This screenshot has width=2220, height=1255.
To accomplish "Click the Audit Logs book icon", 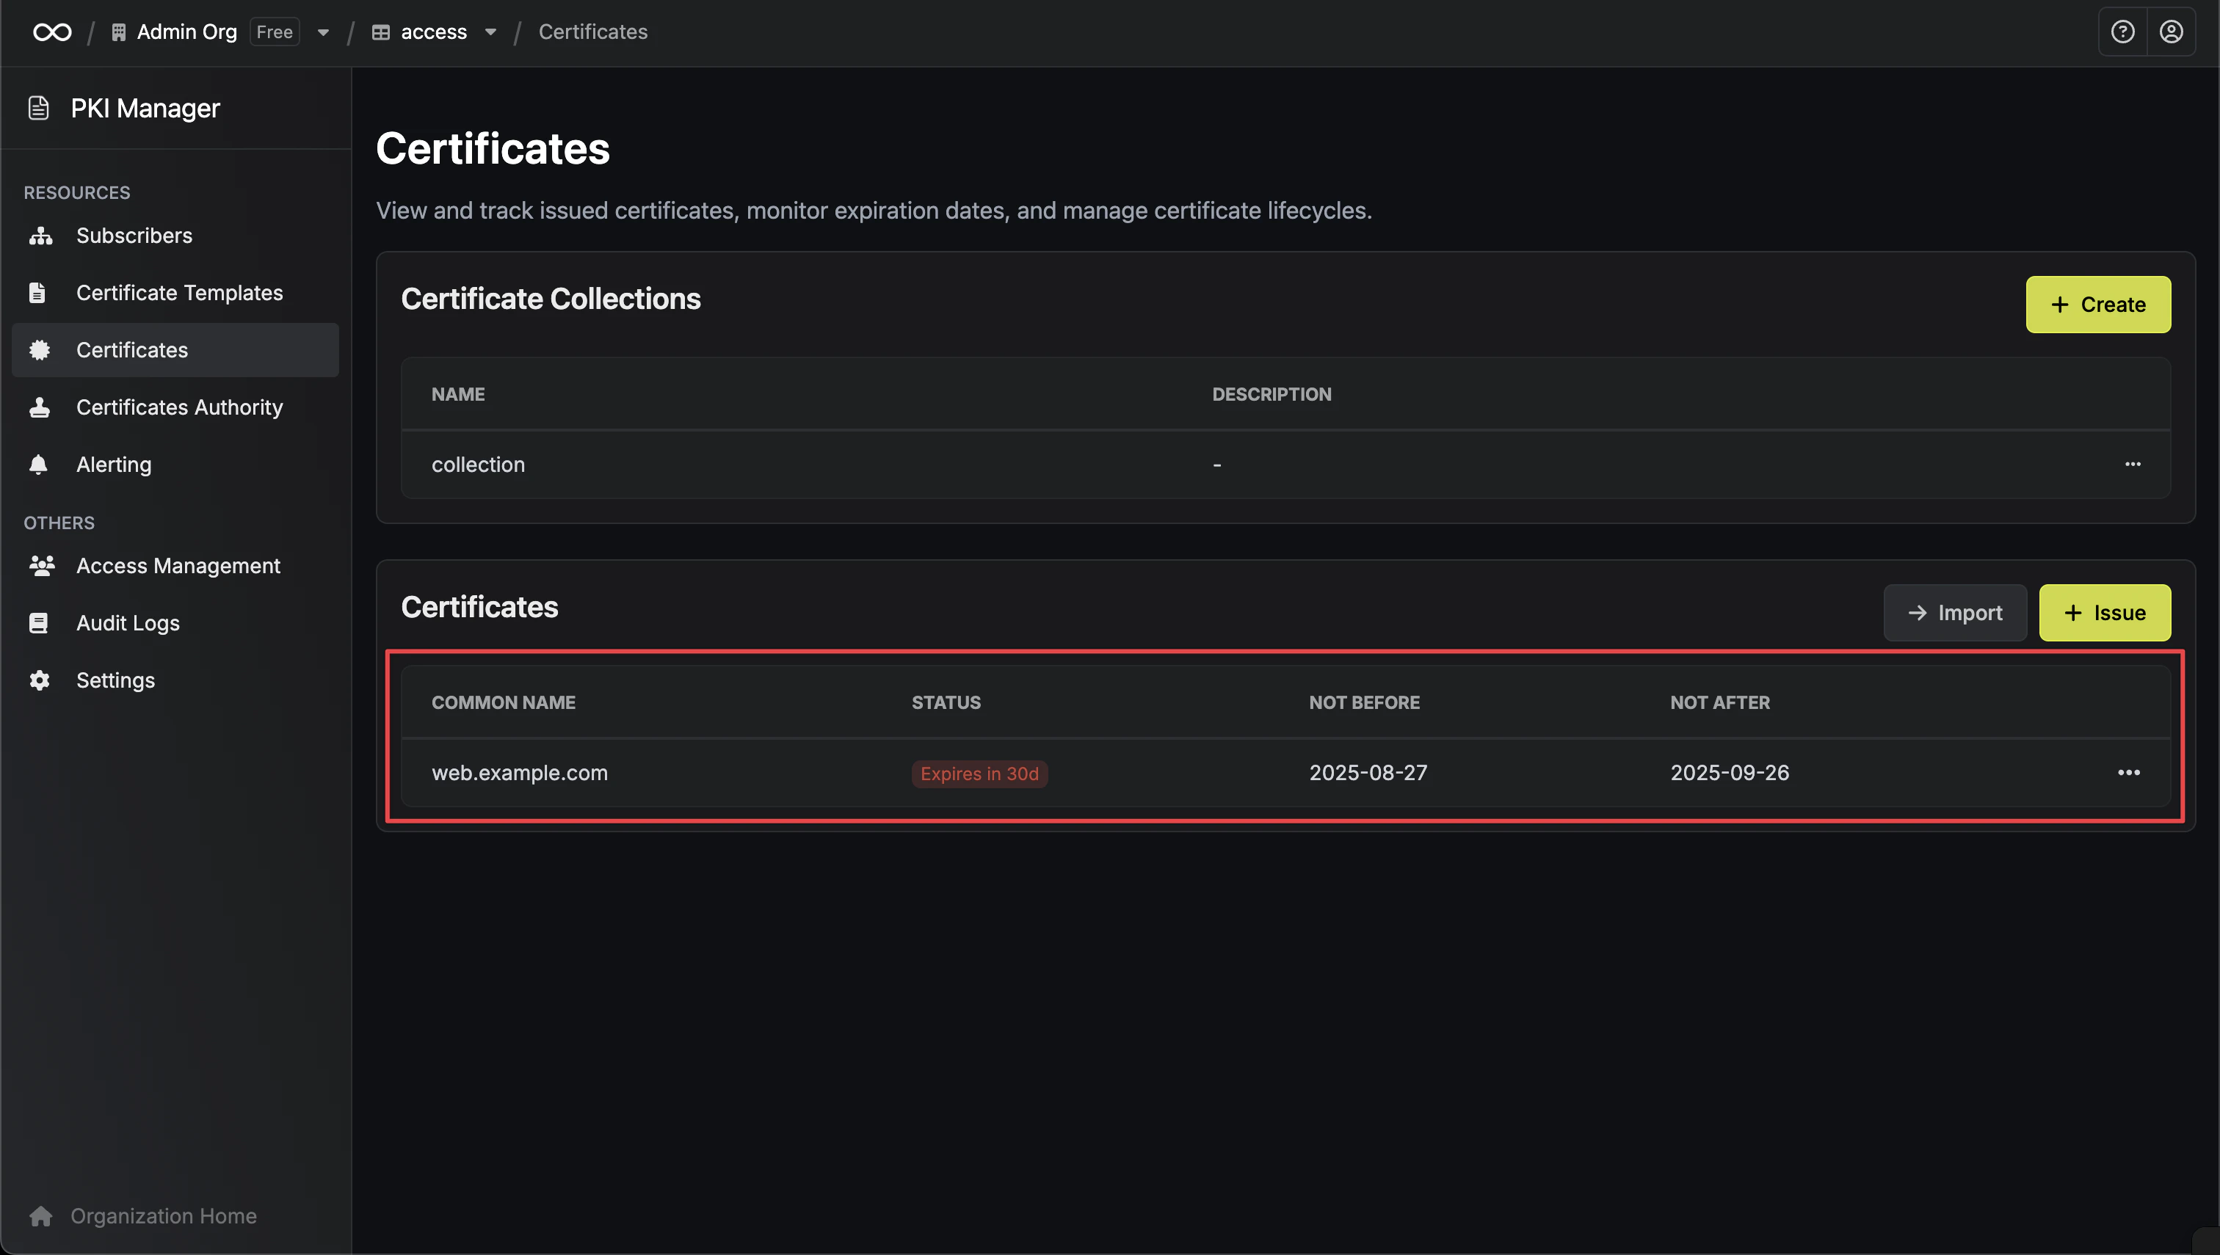I will 39,623.
